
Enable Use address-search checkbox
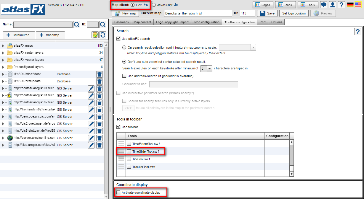[x=124, y=76]
